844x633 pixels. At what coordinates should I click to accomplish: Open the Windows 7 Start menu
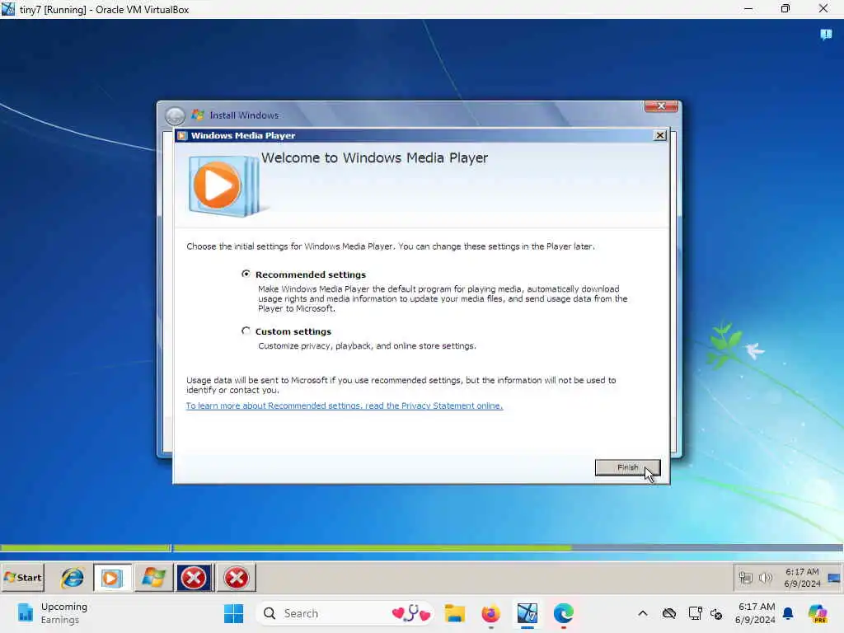pos(22,578)
